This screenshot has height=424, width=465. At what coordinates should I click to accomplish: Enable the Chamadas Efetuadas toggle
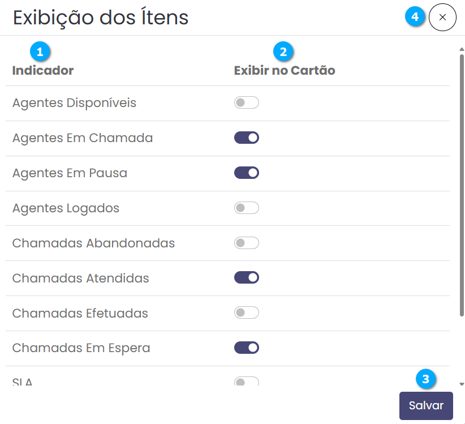pyautogui.click(x=247, y=313)
